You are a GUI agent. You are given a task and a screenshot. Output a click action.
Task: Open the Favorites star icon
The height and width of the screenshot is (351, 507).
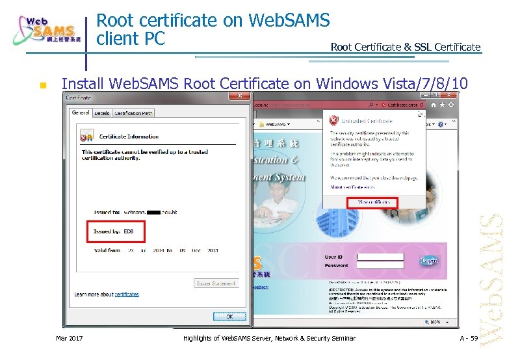(x=442, y=105)
